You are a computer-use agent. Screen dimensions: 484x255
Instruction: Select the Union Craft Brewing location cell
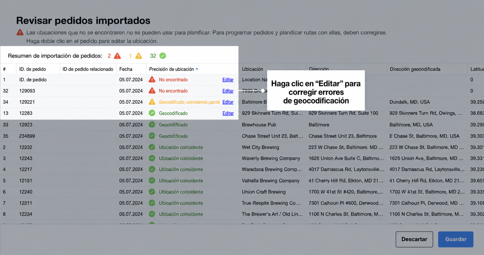click(264, 192)
